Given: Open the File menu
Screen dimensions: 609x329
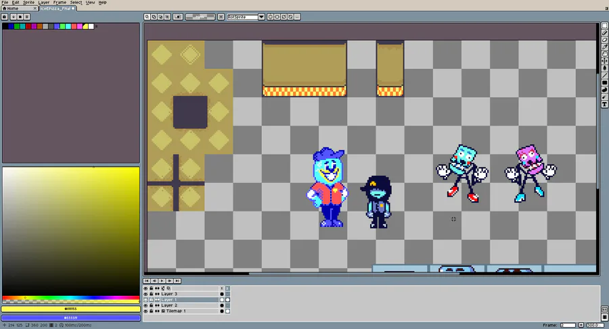Looking at the screenshot, I should click(x=5, y=2).
